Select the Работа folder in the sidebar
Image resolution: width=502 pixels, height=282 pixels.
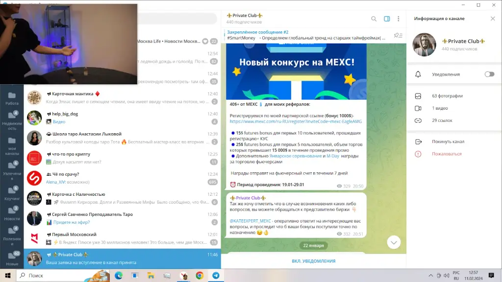(x=12, y=98)
